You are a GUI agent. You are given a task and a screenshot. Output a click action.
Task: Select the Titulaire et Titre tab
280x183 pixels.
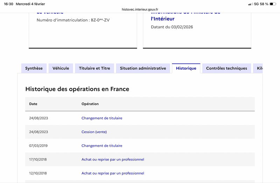coord(94,68)
